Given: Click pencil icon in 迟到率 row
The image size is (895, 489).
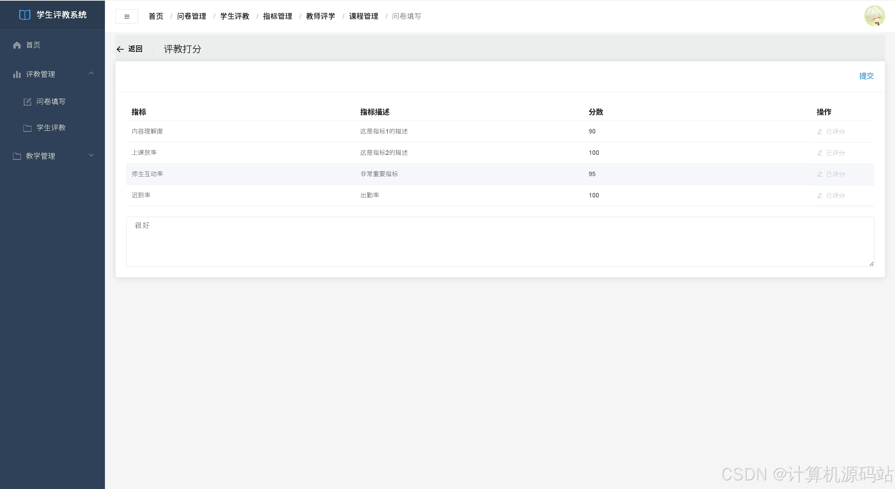Looking at the screenshot, I should tap(820, 196).
